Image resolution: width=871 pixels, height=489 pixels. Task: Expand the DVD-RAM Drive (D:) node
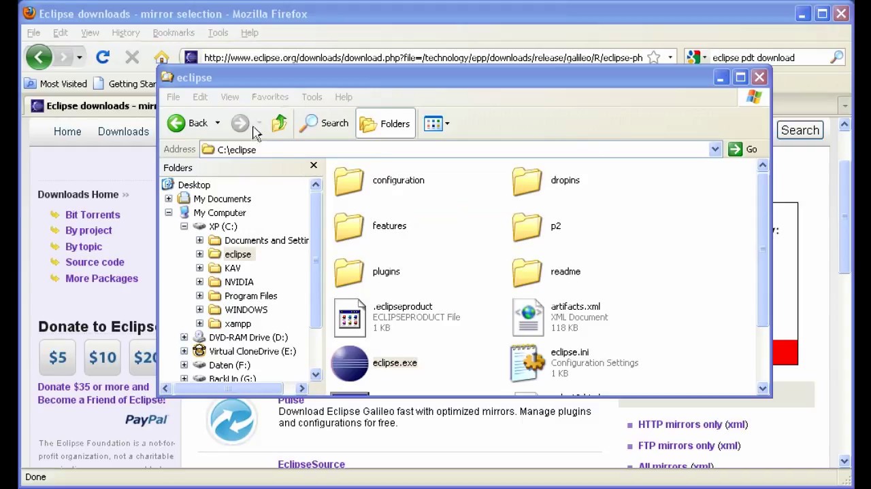(x=184, y=338)
